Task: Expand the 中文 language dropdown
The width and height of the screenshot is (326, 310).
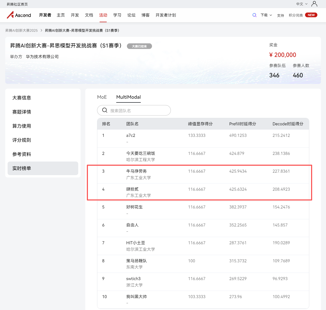Action: click(x=302, y=4)
